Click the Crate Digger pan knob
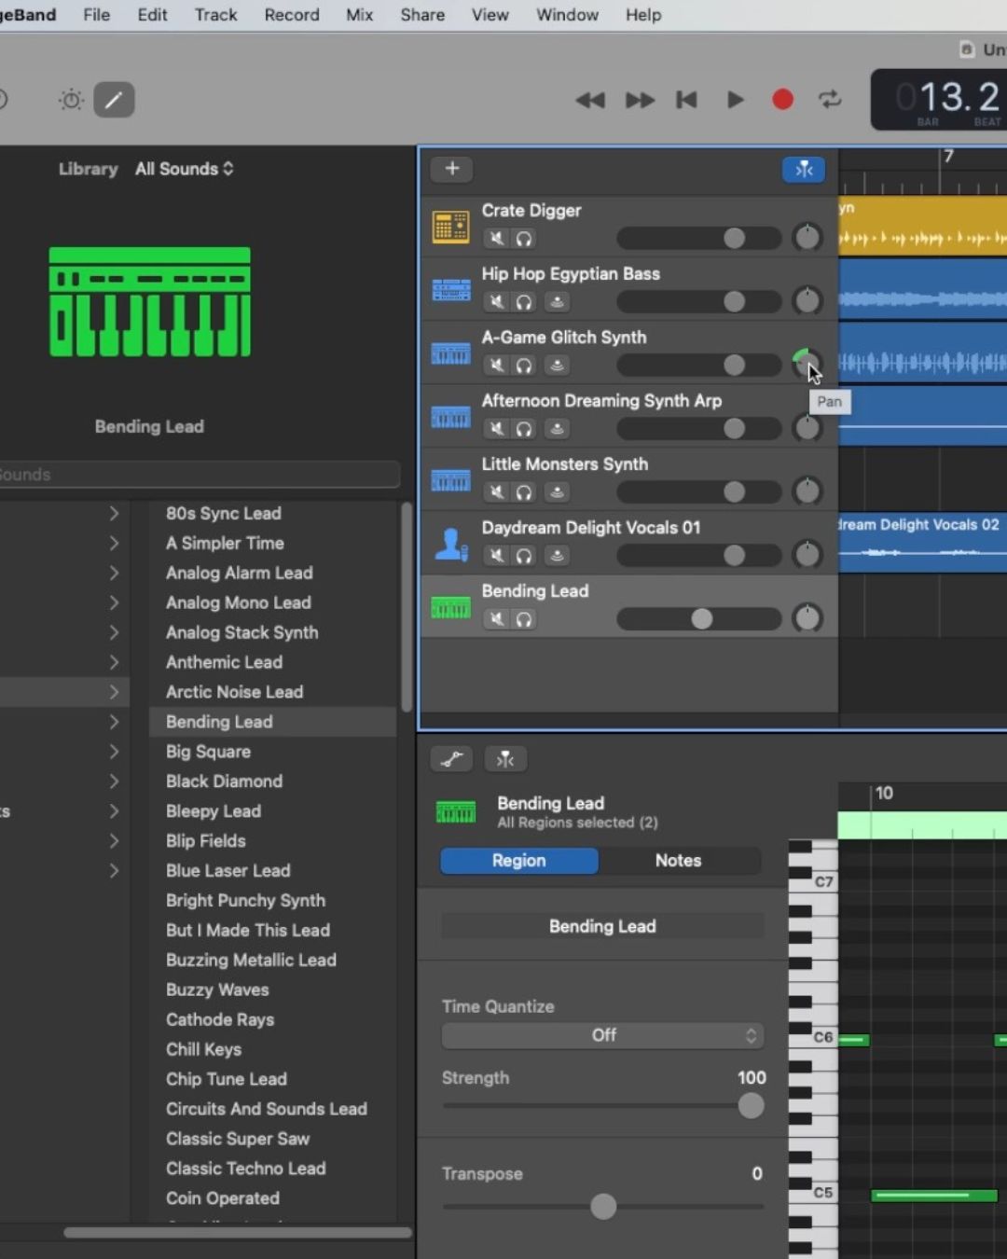Image resolution: width=1007 pixels, height=1259 pixels. [x=807, y=238]
